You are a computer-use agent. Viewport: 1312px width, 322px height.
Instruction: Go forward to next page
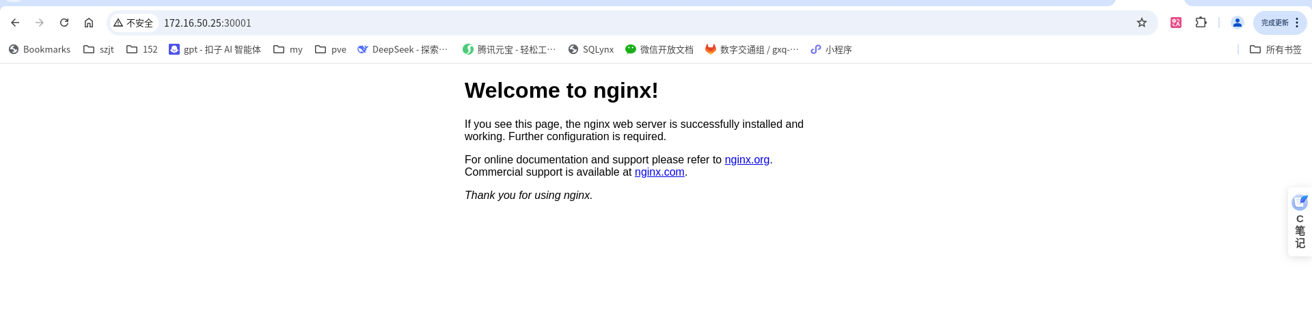point(40,23)
